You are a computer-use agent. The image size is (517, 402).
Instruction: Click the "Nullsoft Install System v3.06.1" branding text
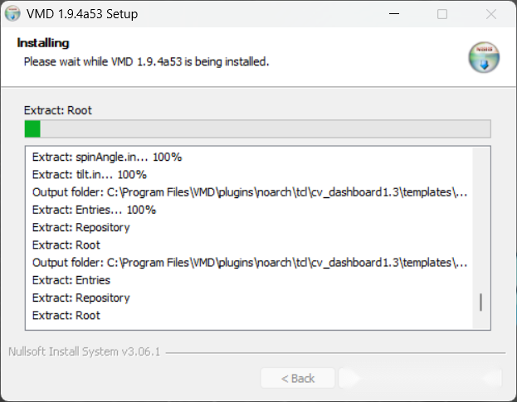click(84, 351)
